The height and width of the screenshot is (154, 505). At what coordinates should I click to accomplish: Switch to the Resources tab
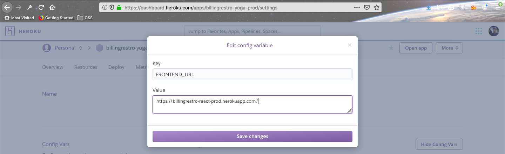click(86, 67)
